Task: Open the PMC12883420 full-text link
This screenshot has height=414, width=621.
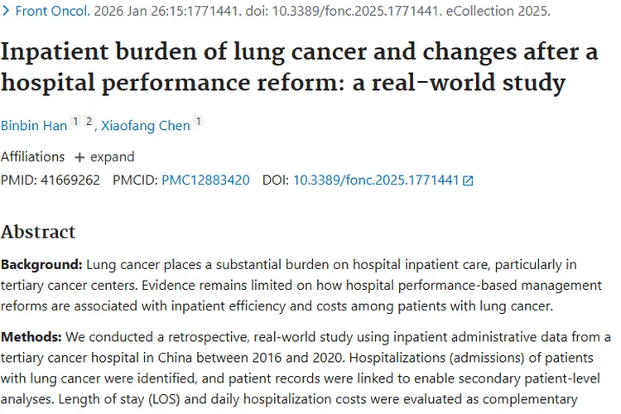Action: coord(205,180)
